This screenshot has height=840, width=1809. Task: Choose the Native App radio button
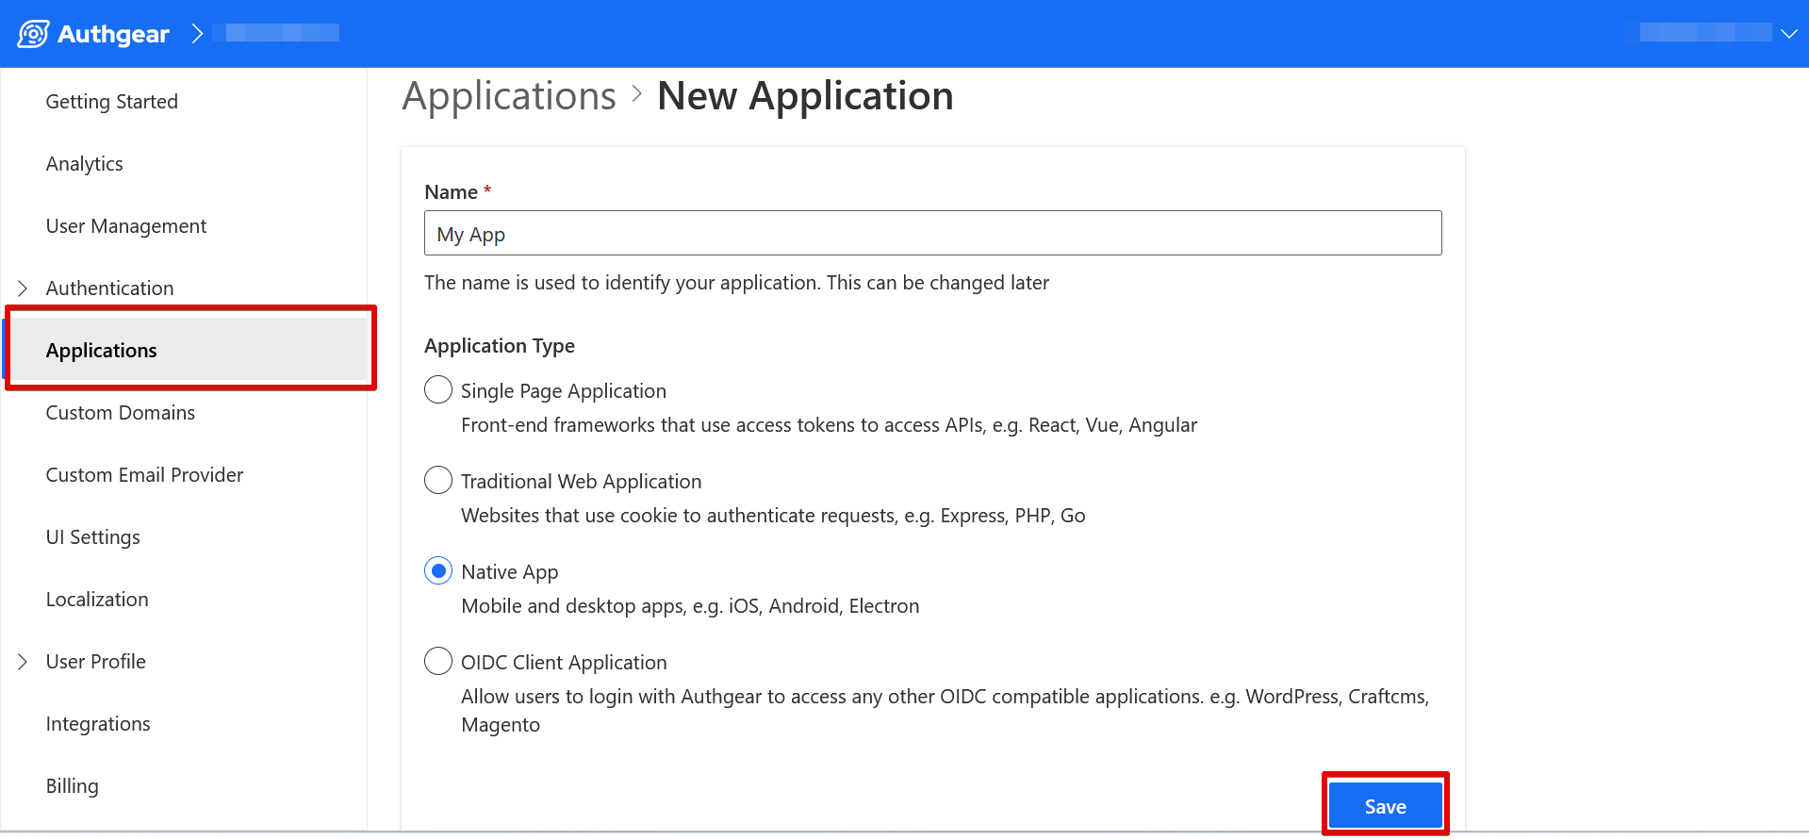[x=438, y=571]
